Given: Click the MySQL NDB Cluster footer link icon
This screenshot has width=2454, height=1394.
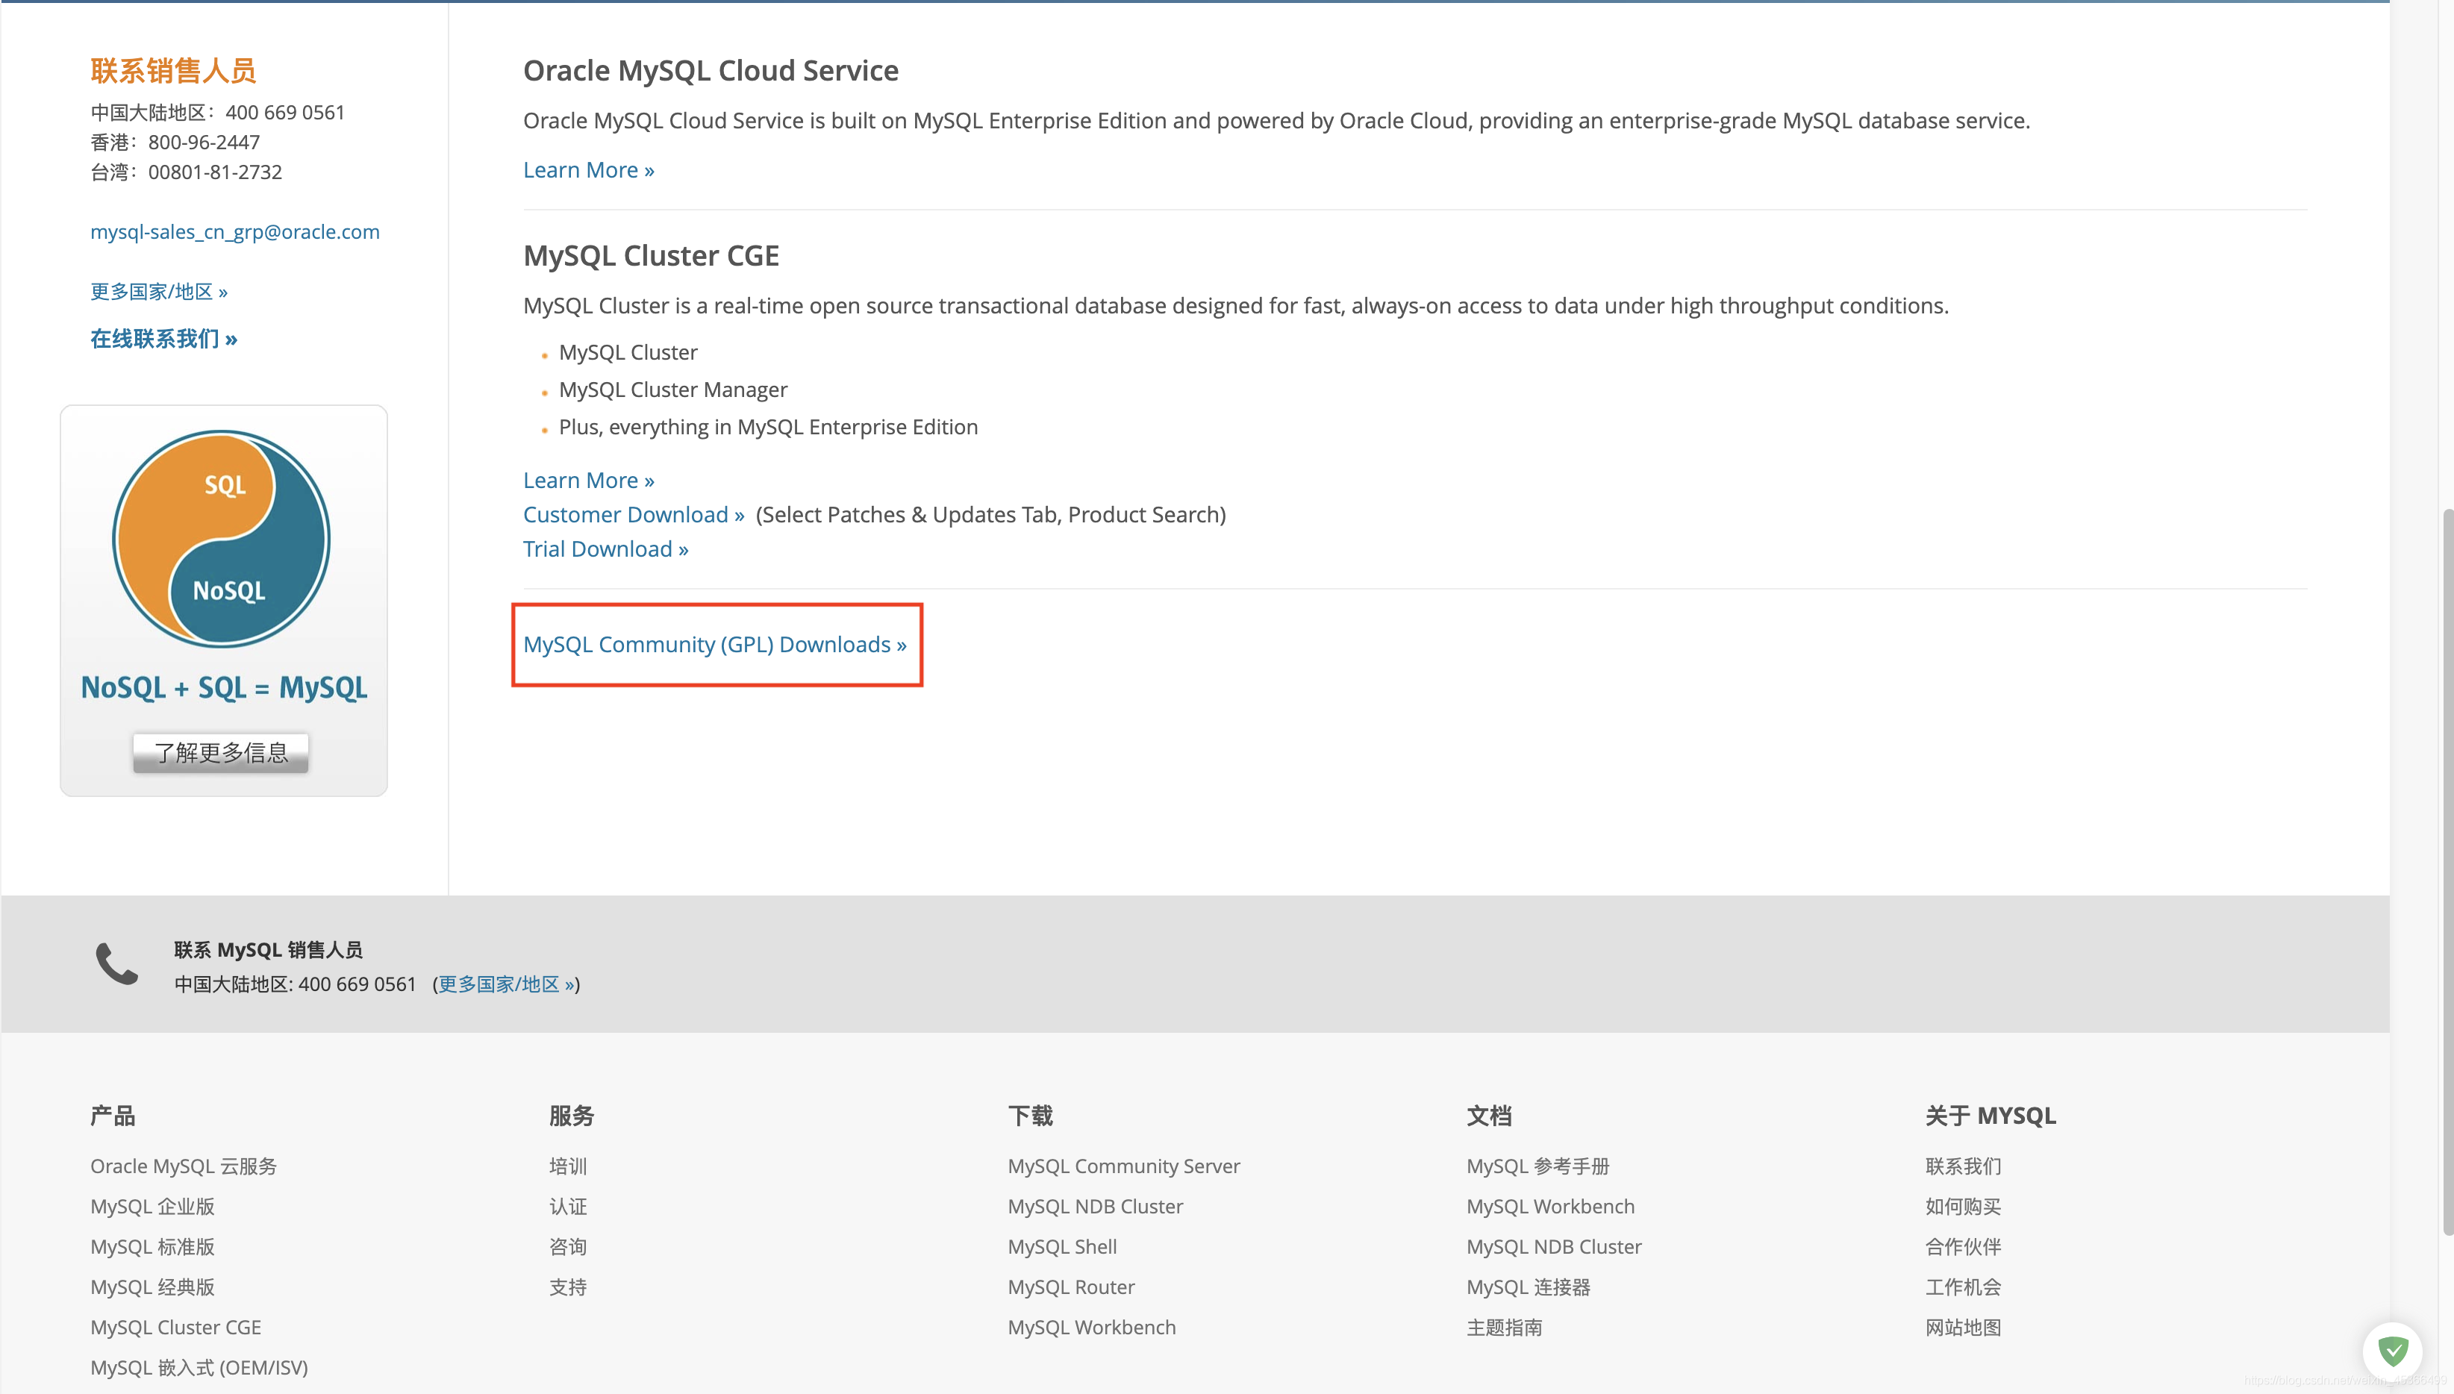Looking at the screenshot, I should coord(1094,1207).
